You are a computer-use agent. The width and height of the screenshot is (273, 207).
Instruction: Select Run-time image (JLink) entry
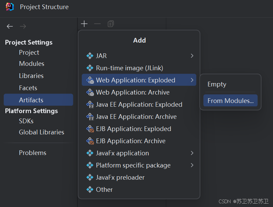[129, 68]
